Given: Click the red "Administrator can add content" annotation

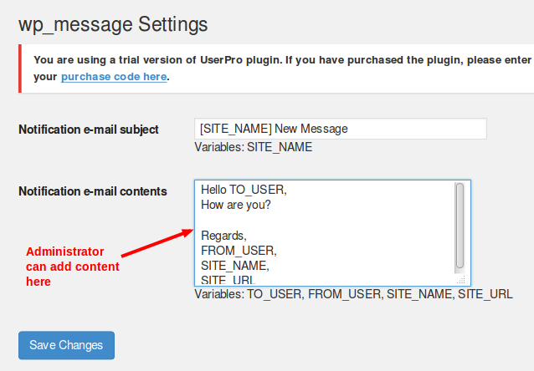Looking at the screenshot, I should click(72, 267).
